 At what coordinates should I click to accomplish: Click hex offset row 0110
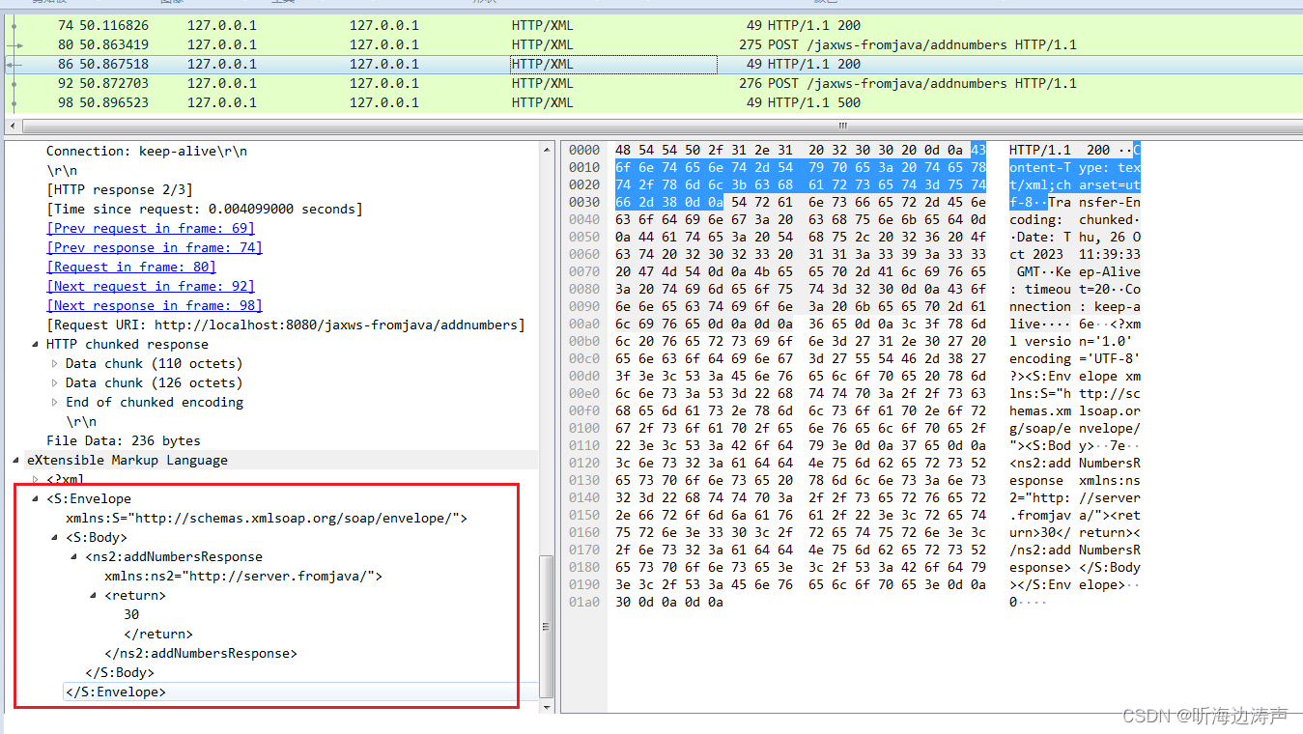(x=584, y=446)
